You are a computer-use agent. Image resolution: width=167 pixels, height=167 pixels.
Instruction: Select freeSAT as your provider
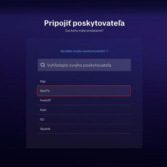[x=84, y=100]
